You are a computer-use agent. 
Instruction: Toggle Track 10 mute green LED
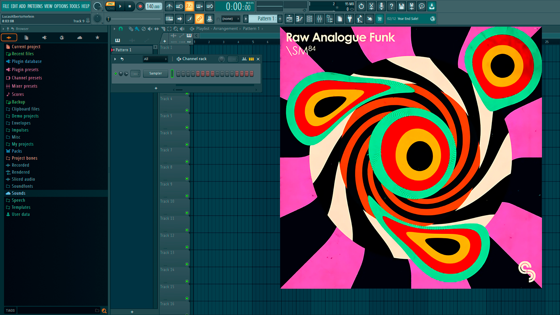click(x=187, y=213)
